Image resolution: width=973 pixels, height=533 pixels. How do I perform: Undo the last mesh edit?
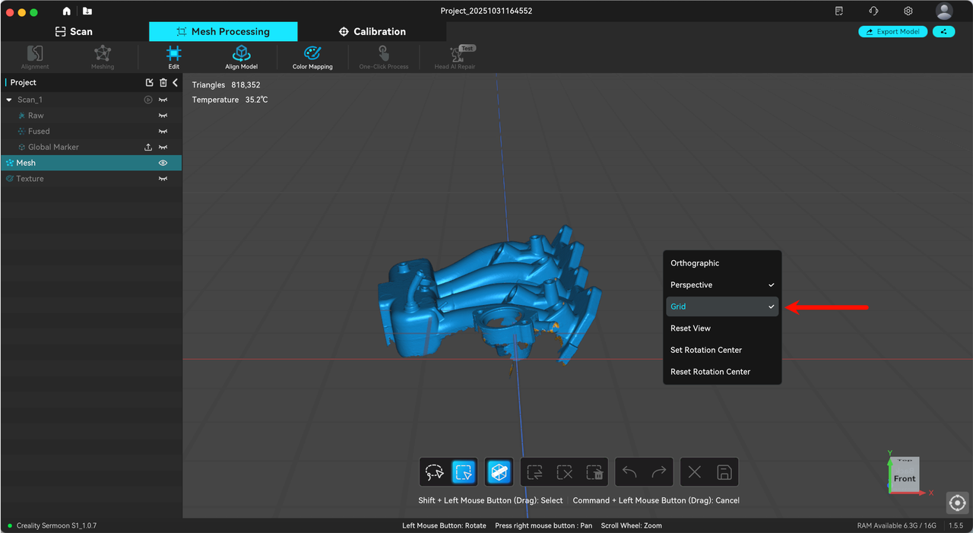click(x=629, y=471)
